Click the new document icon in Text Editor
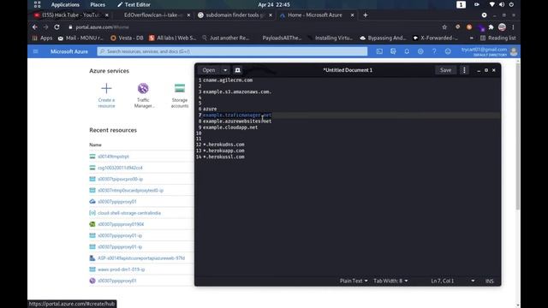 click(238, 70)
